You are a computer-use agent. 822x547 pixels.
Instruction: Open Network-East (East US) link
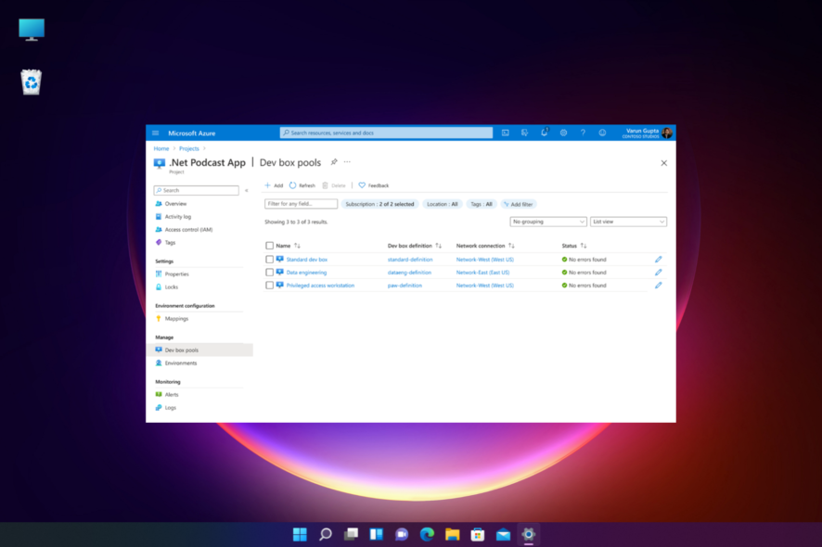[482, 273]
